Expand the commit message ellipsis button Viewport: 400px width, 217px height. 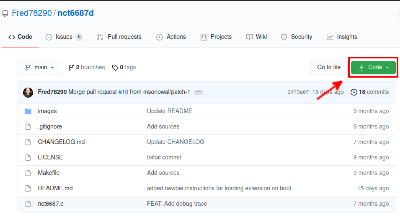(199, 92)
